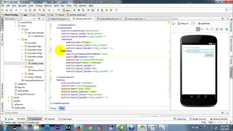This screenshot has height=131, width=233.
Task: Click the layout breadcrumb folder
Action: tap(60, 15)
